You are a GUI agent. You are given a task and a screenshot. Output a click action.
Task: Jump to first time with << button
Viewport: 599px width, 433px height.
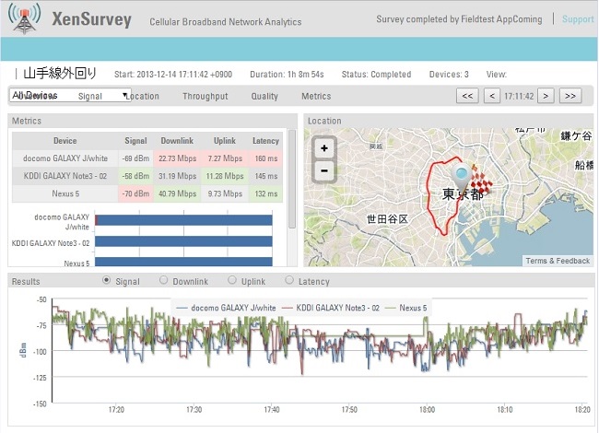tap(467, 96)
